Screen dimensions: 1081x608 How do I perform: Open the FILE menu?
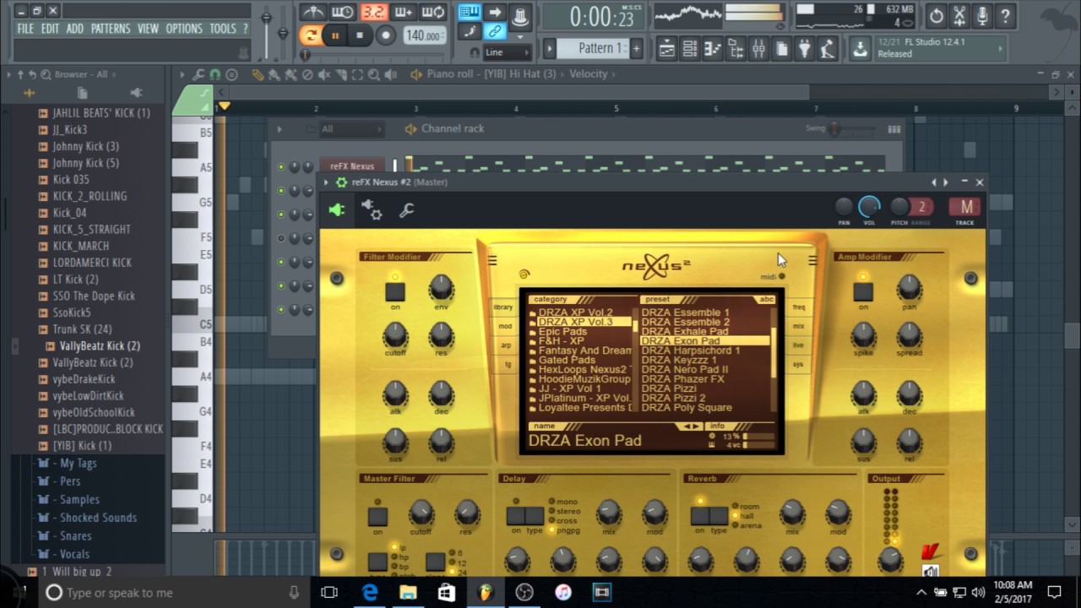(25, 29)
